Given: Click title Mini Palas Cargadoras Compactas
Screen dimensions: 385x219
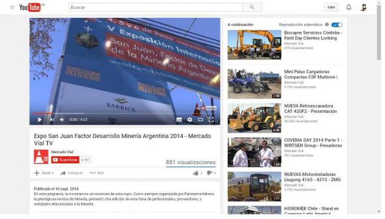Looking at the screenshot, I should (311, 74).
